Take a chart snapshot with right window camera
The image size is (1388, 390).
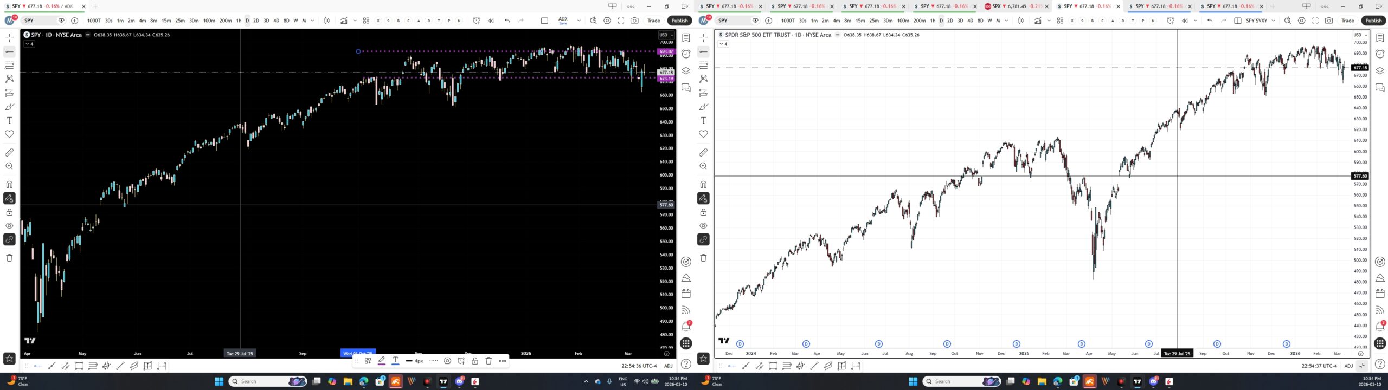coord(1329,21)
